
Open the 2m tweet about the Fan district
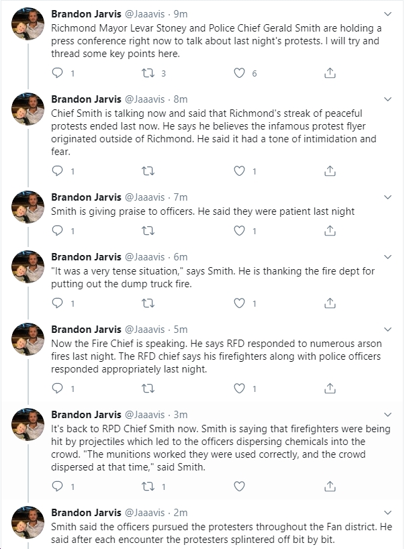pyautogui.click(x=222, y=533)
